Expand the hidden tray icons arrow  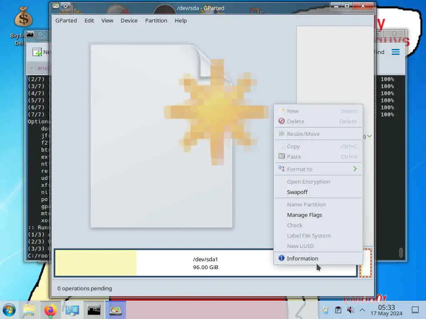[x=362, y=310]
